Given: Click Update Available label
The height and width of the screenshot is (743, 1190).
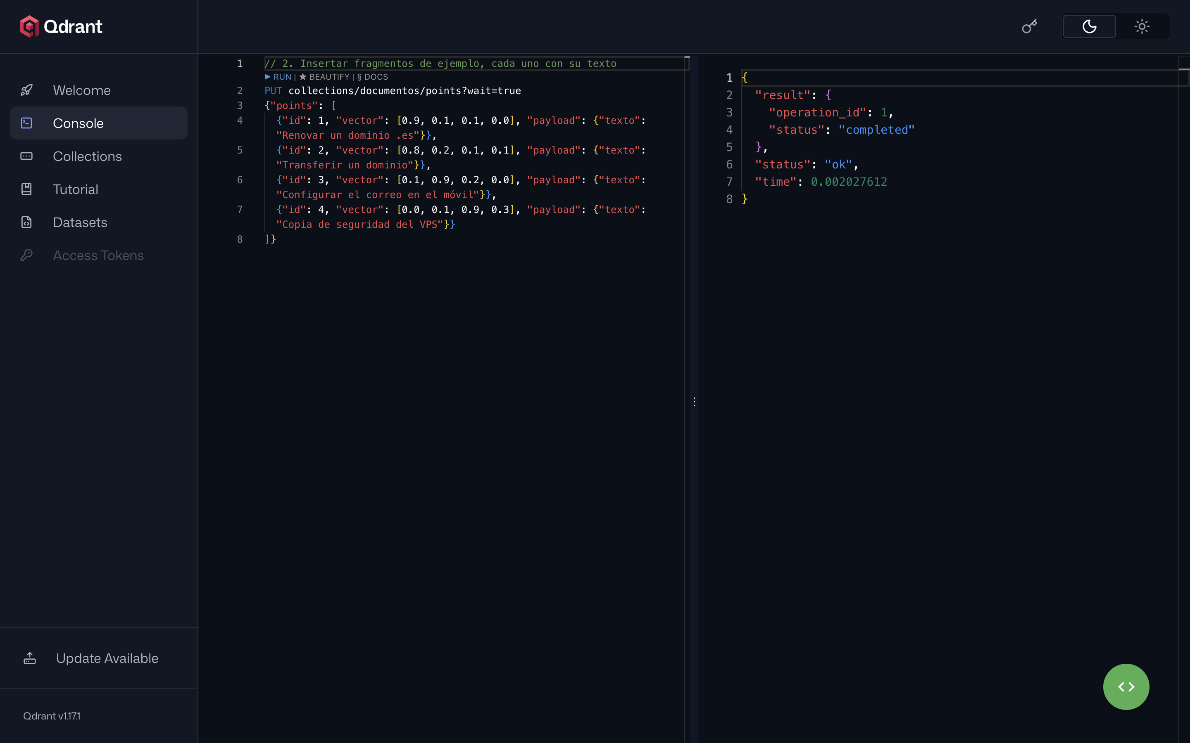Looking at the screenshot, I should point(107,658).
